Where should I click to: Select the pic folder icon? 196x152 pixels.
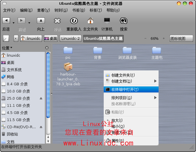point(68,50)
